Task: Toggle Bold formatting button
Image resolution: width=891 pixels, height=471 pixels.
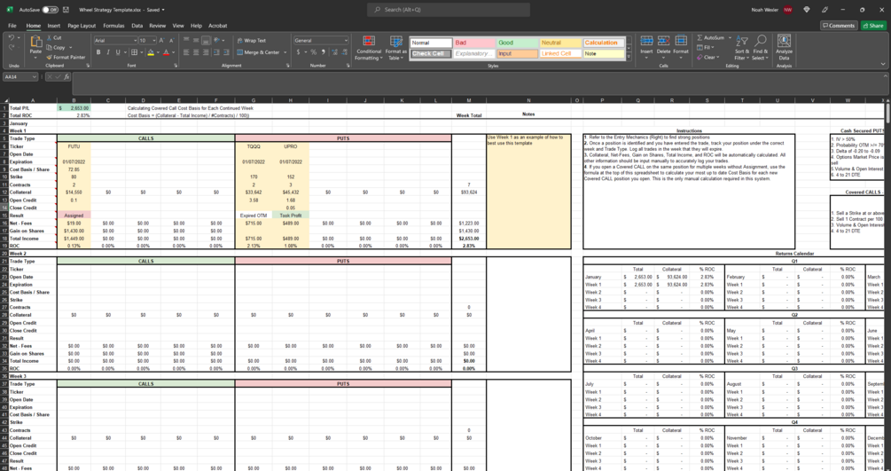Action: [x=98, y=52]
